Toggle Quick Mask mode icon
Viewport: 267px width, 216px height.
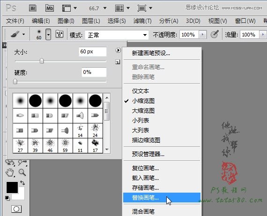(x=16, y=209)
